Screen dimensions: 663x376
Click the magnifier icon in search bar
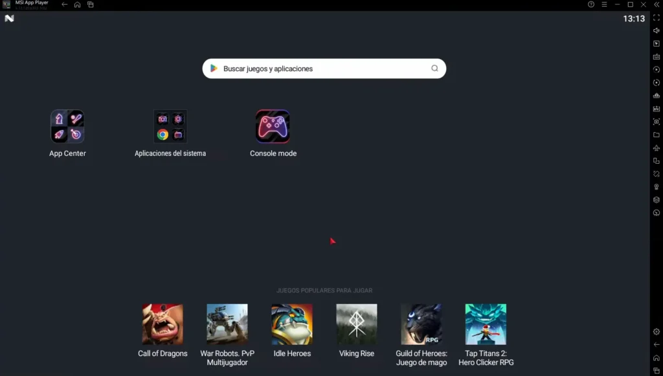pyautogui.click(x=434, y=69)
